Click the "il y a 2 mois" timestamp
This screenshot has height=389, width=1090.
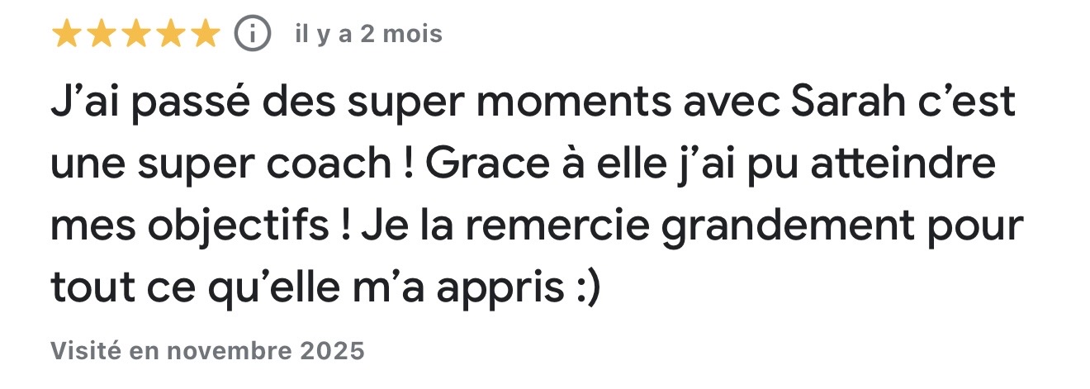click(x=368, y=34)
